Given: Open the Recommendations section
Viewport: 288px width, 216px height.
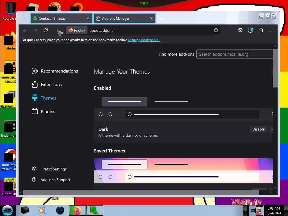Looking at the screenshot, I should click(55, 71).
